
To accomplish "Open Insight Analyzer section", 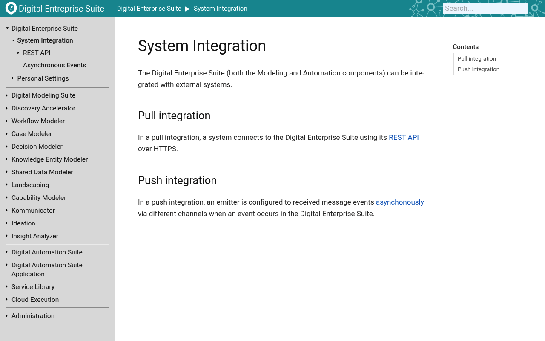I will [x=35, y=236].
